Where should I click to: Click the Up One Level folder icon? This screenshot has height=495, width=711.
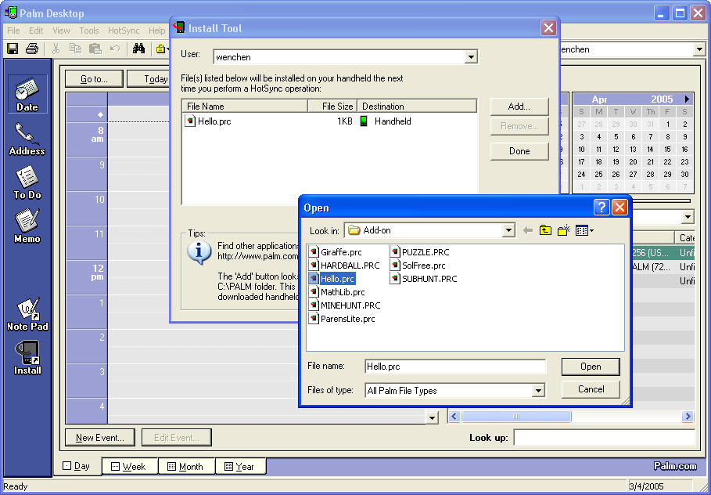(545, 230)
